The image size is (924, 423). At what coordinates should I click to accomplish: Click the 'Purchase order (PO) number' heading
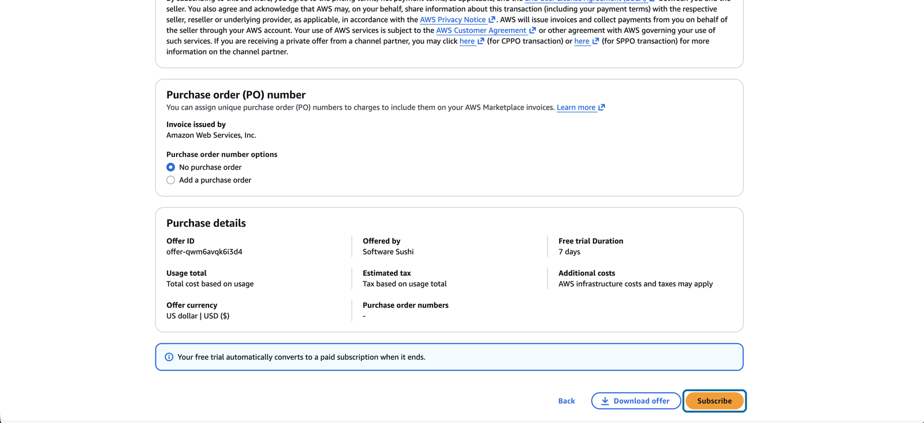click(x=236, y=95)
